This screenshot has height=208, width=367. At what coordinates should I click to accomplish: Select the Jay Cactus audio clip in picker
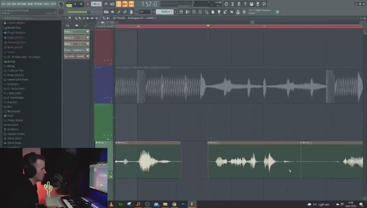76,56
